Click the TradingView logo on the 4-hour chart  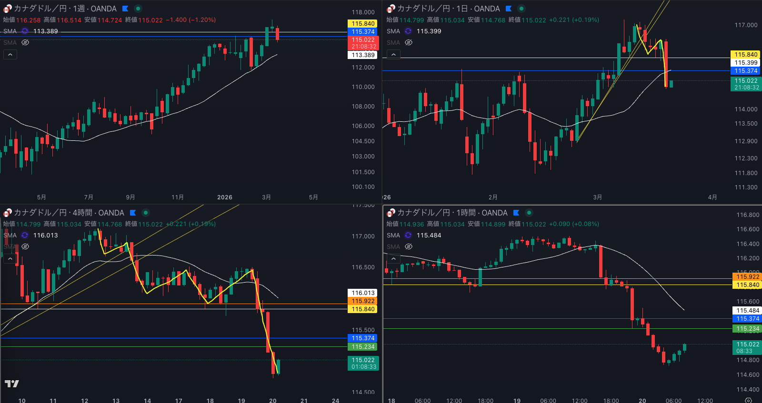(x=12, y=383)
